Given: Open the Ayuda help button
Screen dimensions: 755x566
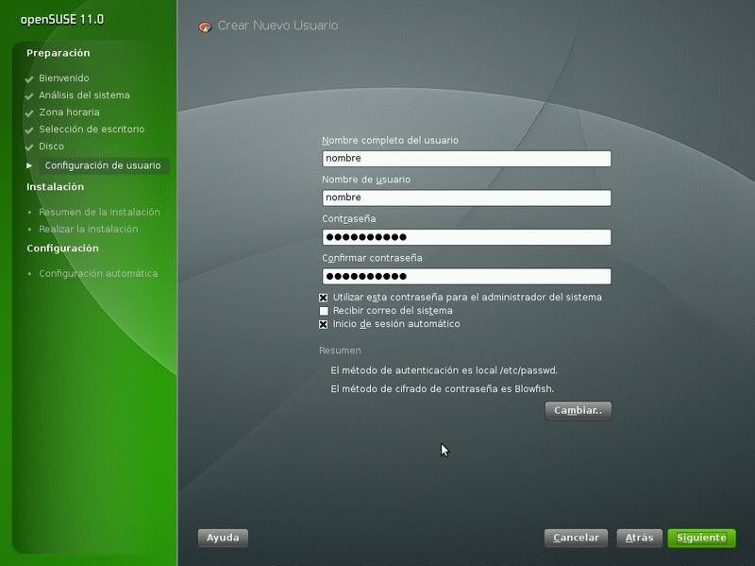Looking at the screenshot, I should pyautogui.click(x=223, y=538).
